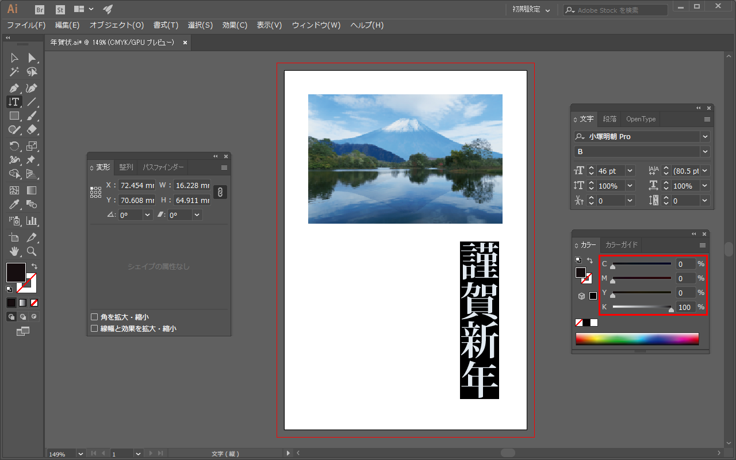Select the Zoom tool

point(32,251)
